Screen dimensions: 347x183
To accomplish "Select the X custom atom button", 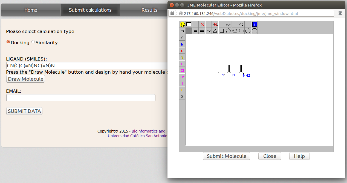I will tap(182, 97).
